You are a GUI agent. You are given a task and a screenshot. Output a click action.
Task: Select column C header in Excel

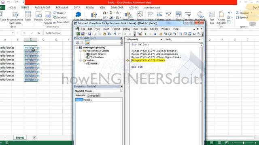pos(31,39)
